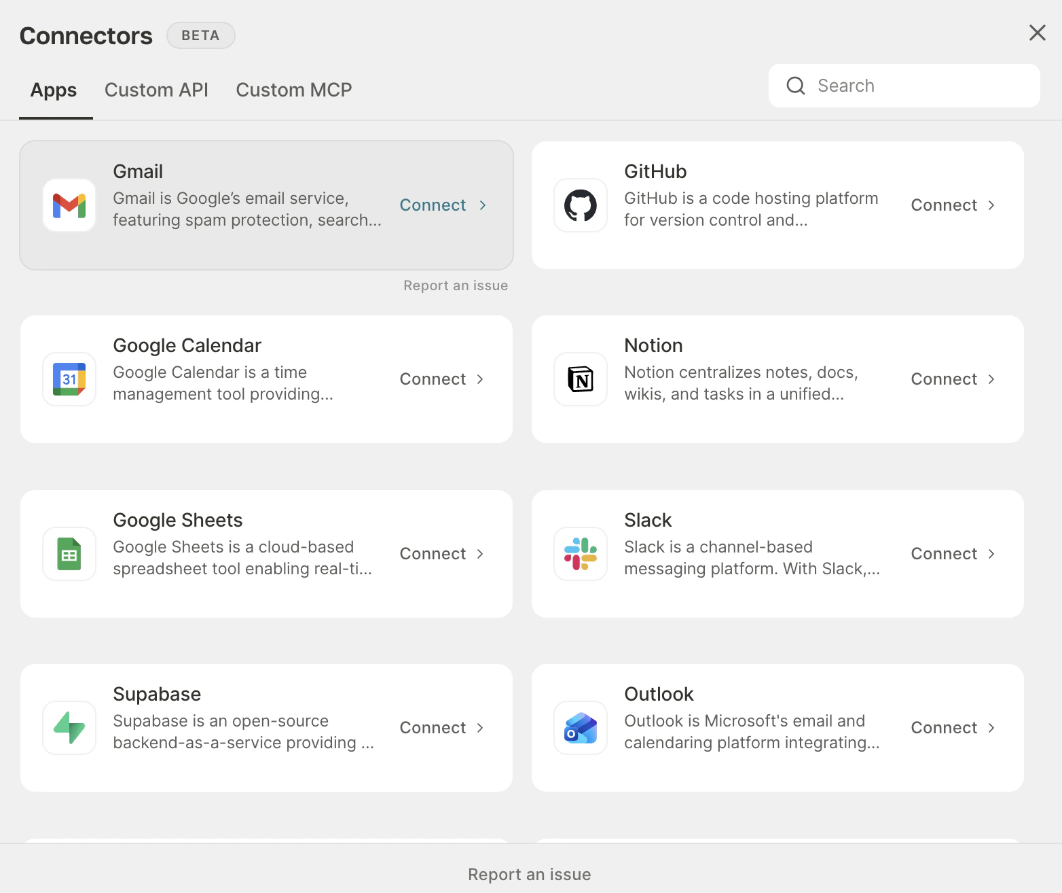Click the Google Sheets card title

pos(178,520)
